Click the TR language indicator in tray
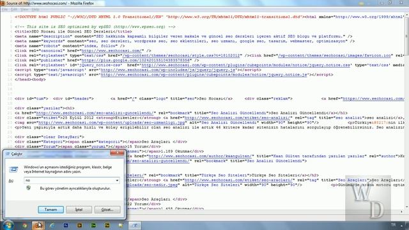409x230 pixels. pyautogui.click(x=393, y=225)
